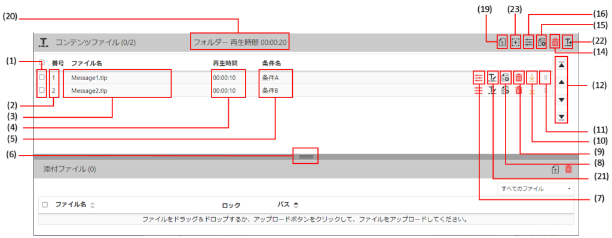Click the T-plus new ticker icon
The image size is (612, 238).
(568, 42)
